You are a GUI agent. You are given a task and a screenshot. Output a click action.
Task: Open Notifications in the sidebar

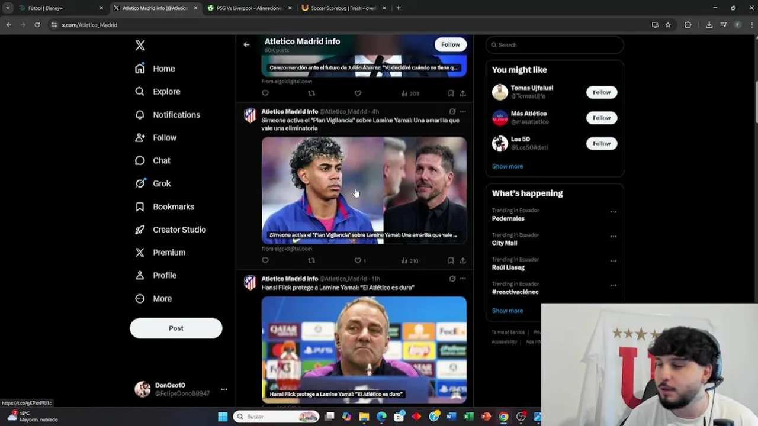[x=168, y=115]
